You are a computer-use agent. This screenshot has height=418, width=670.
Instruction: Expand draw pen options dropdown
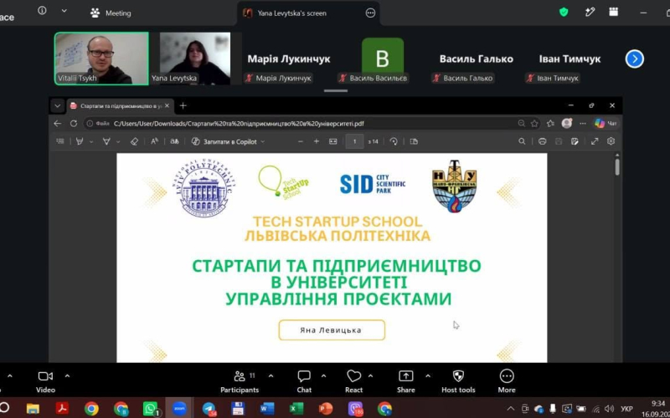point(91,141)
